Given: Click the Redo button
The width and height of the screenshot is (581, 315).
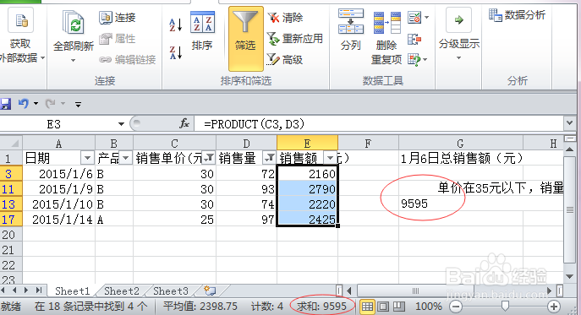Looking at the screenshot, I should (x=51, y=104).
